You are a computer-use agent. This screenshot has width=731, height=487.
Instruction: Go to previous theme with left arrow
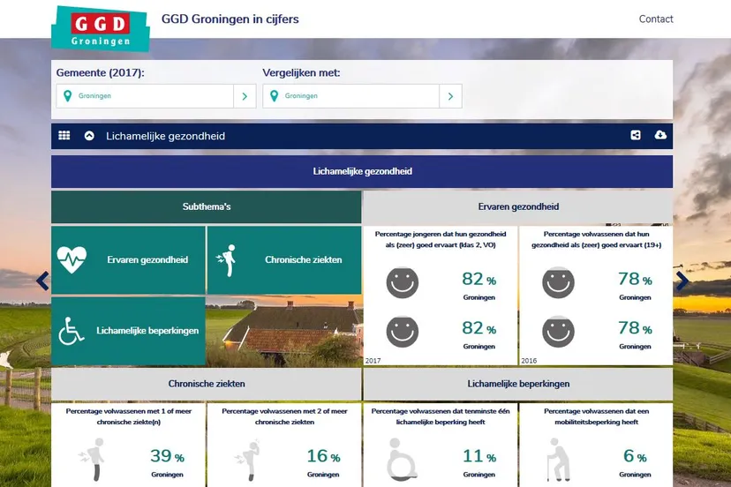click(42, 281)
